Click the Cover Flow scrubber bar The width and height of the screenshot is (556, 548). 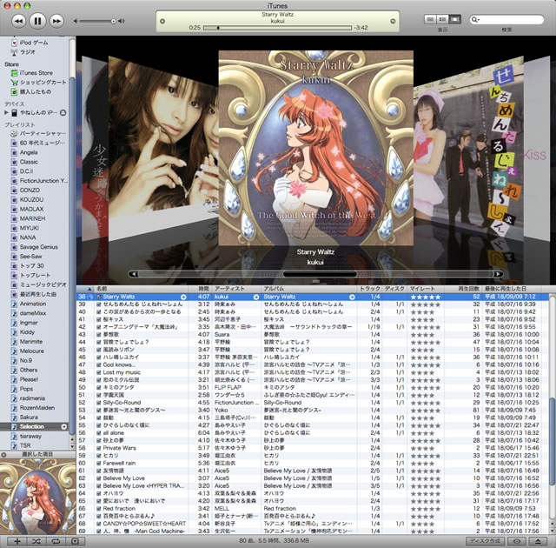pyautogui.click(x=315, y=274)
